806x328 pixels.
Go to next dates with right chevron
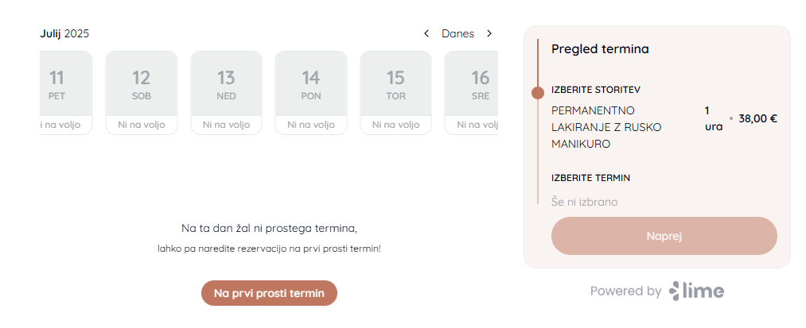point(489,33)
